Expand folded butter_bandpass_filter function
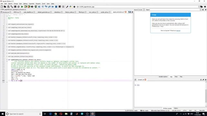This screenshot has height=116, width=207. pyautogui.click(x=7, y=43)
